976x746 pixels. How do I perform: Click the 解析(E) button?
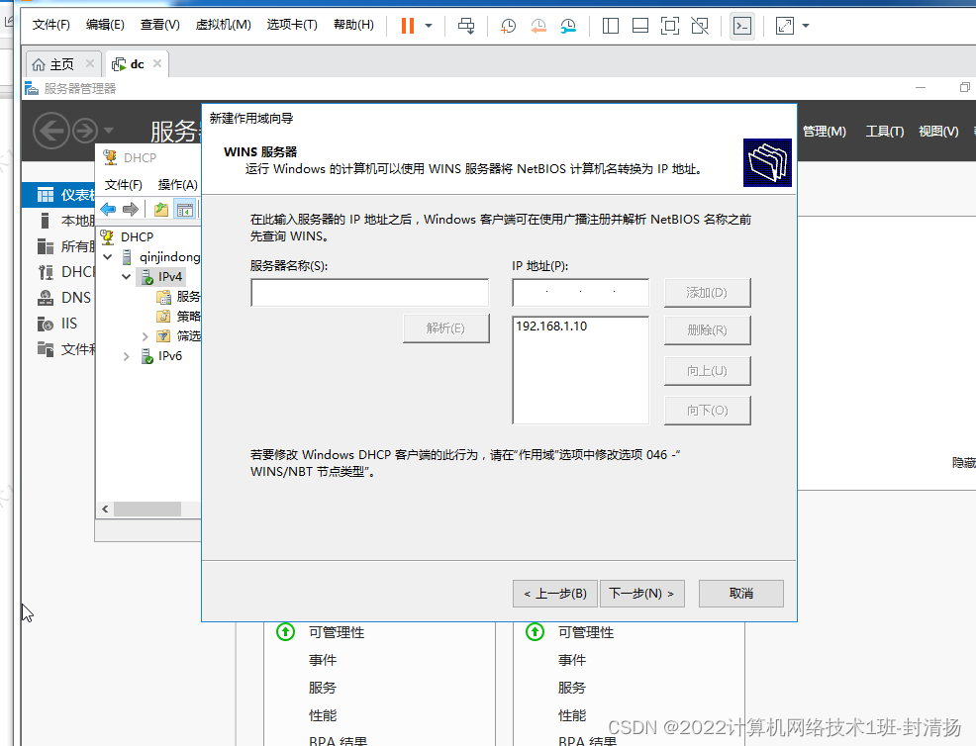coord(445,327)
